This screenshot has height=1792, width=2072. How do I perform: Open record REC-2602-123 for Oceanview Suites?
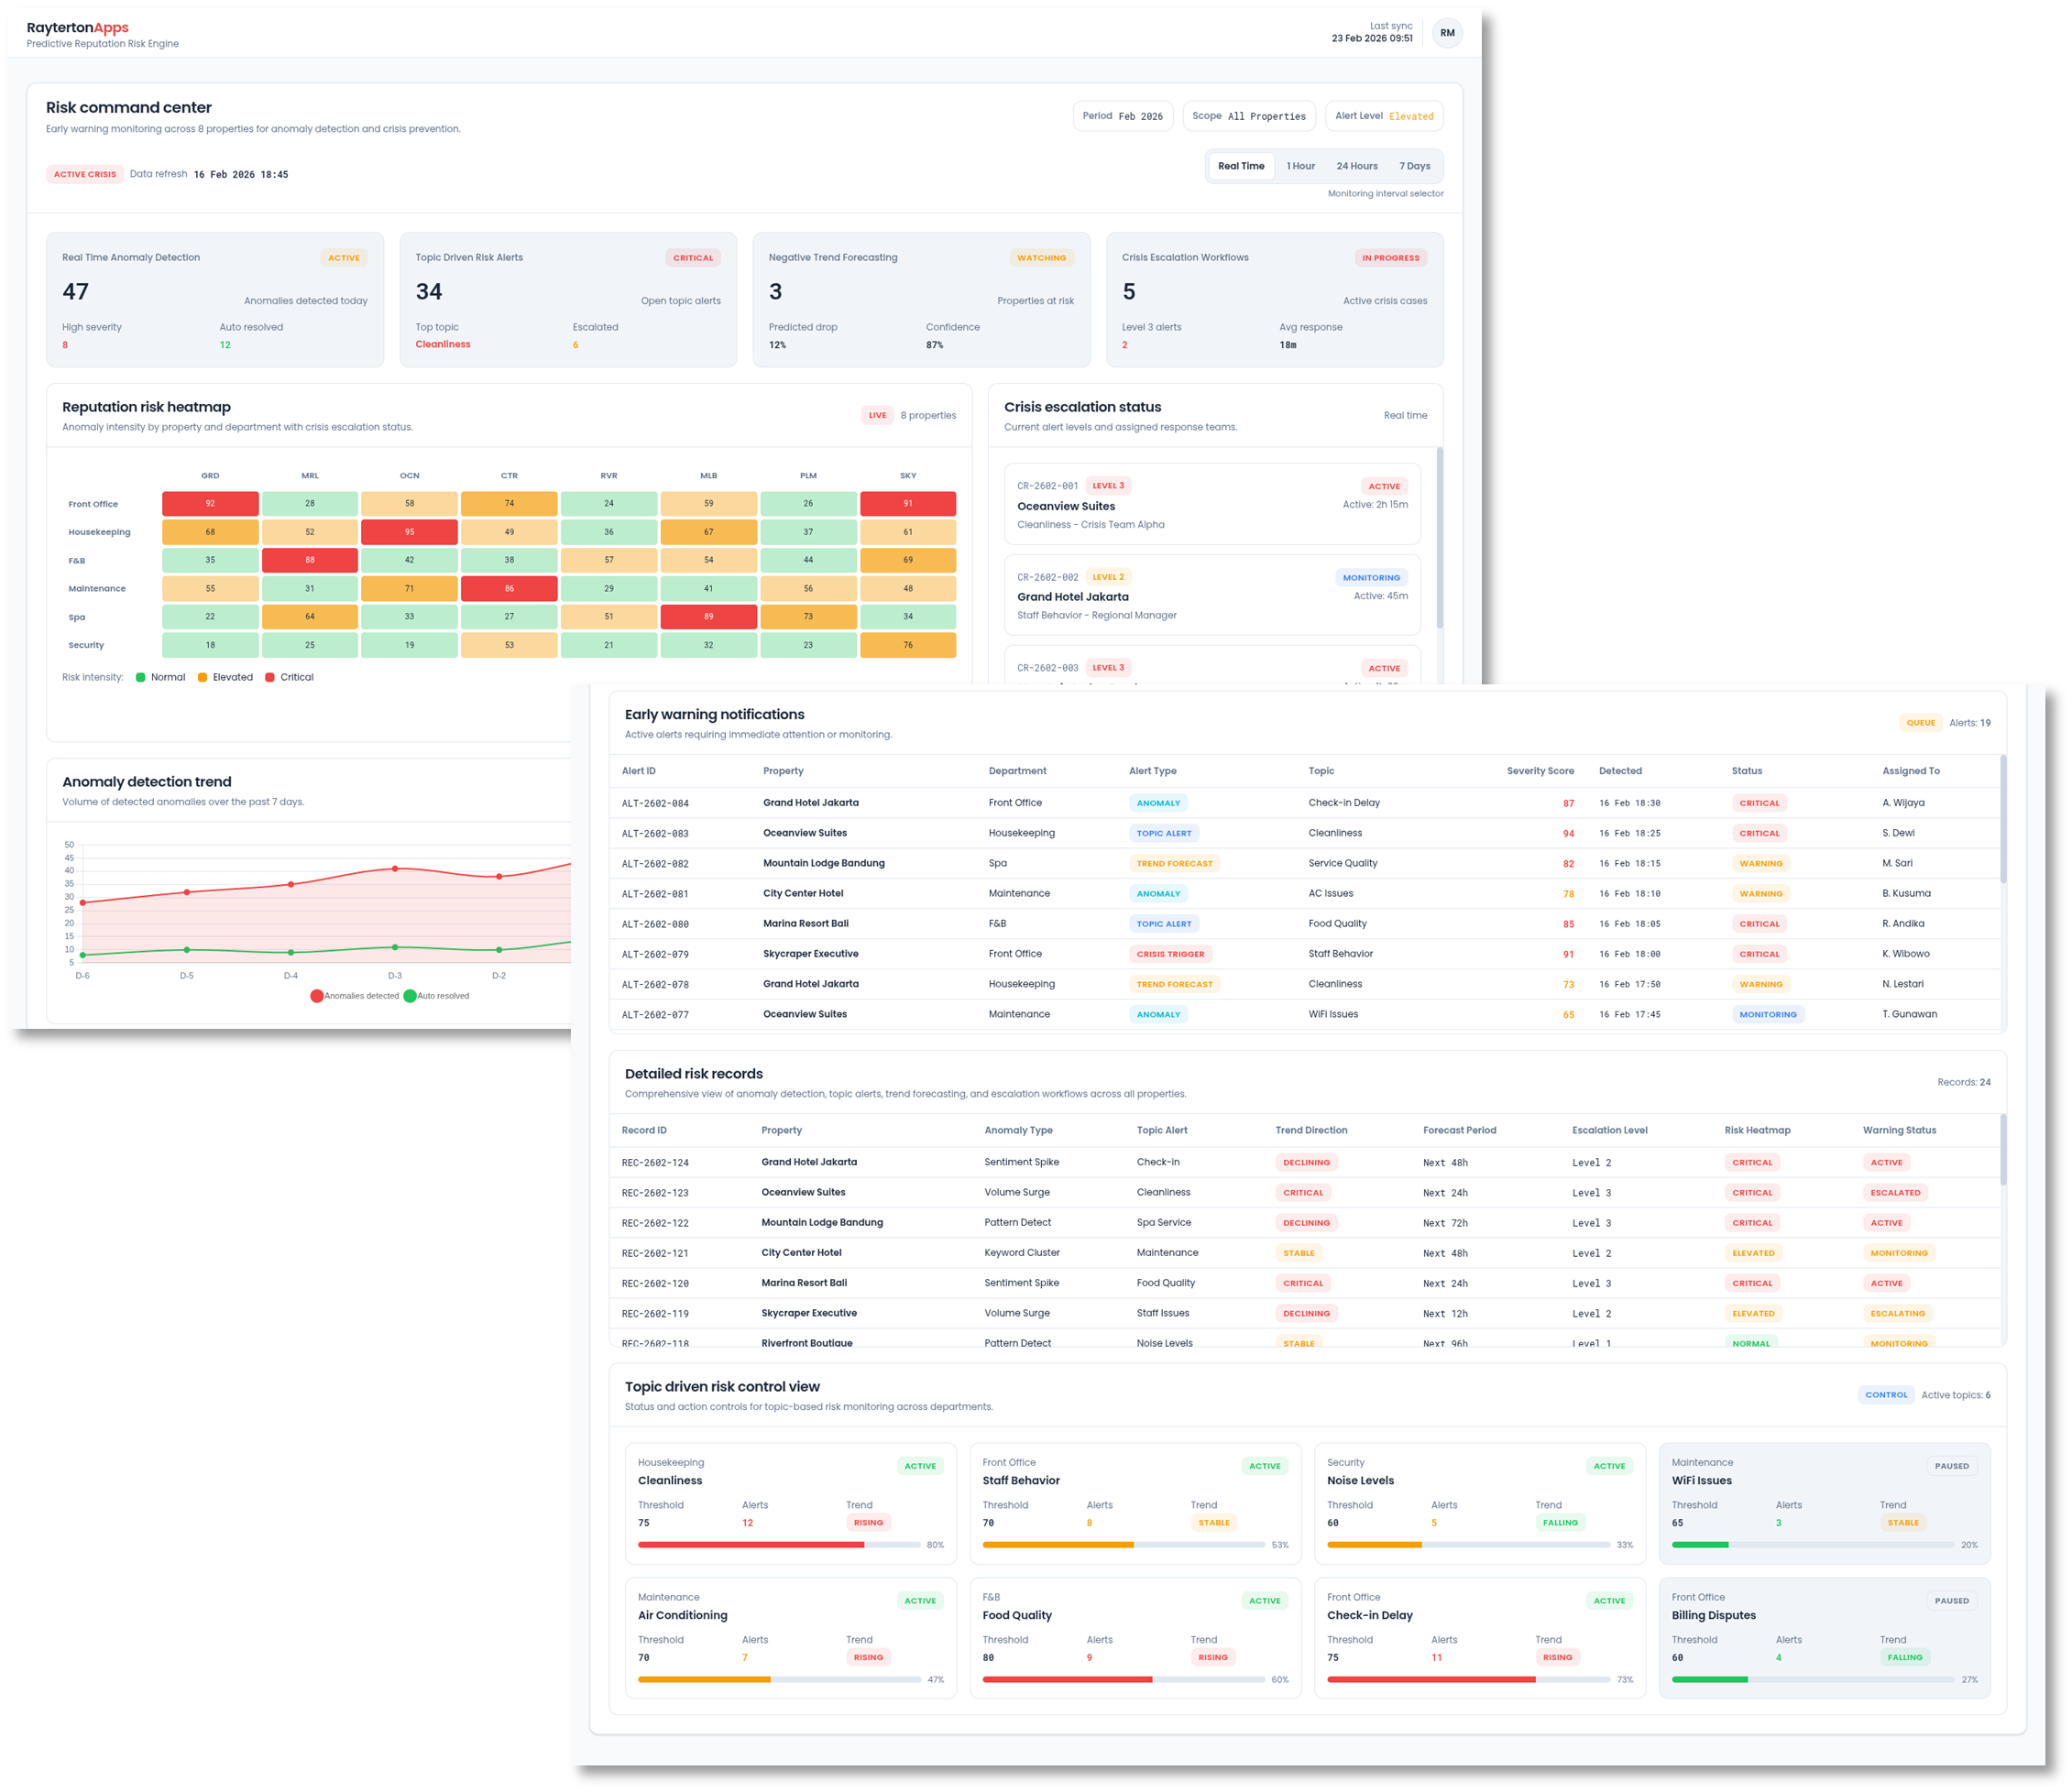pyautogui.click(x=655, y=1192)
